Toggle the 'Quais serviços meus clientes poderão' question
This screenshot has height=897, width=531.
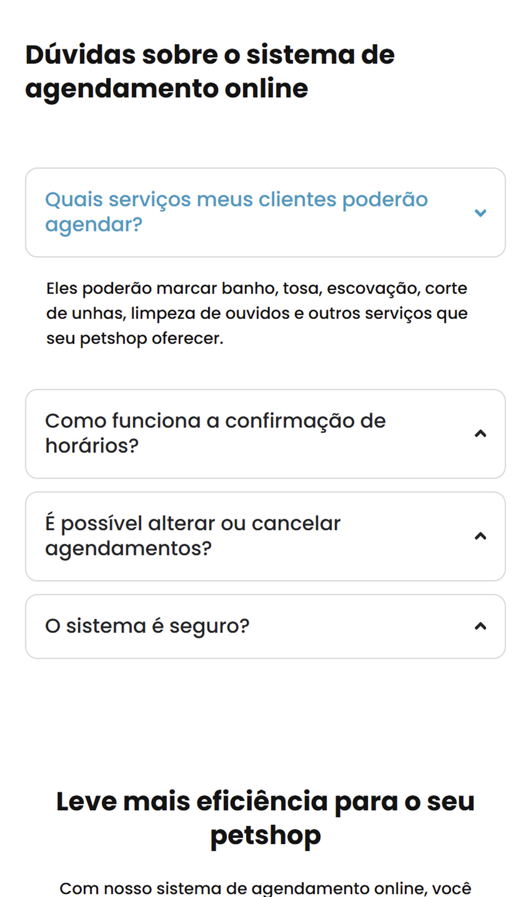click(236, 200)
